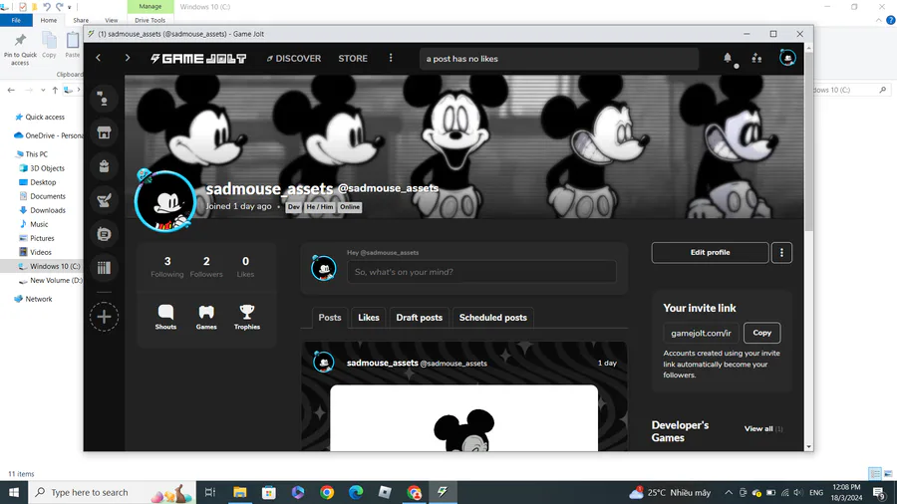Select Network in Explorer navigation pane
The image size is (897, 504).
click(x=38, y=299)
